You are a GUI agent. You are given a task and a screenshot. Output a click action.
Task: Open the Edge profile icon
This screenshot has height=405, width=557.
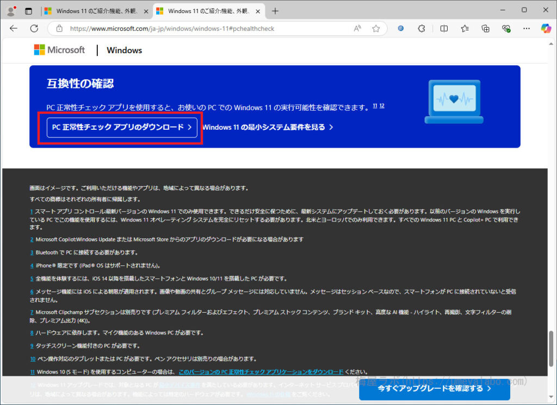pos(11,11)
